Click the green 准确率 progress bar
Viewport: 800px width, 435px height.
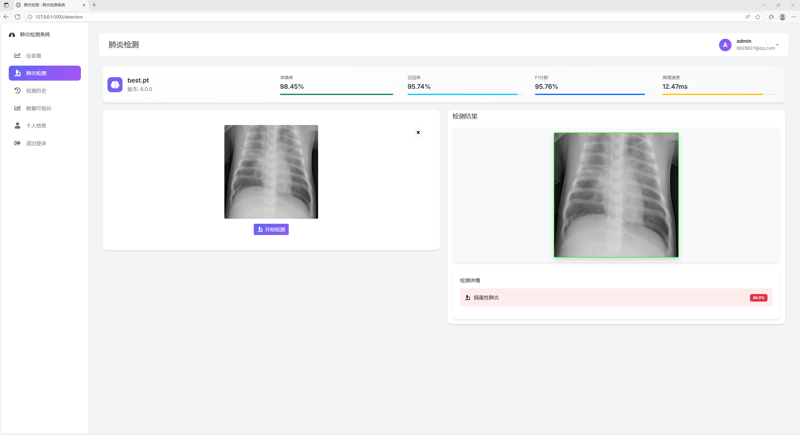[336, 94]
